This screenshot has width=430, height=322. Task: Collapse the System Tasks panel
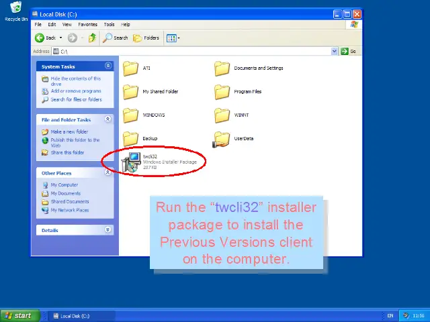[x=108, y=66]
